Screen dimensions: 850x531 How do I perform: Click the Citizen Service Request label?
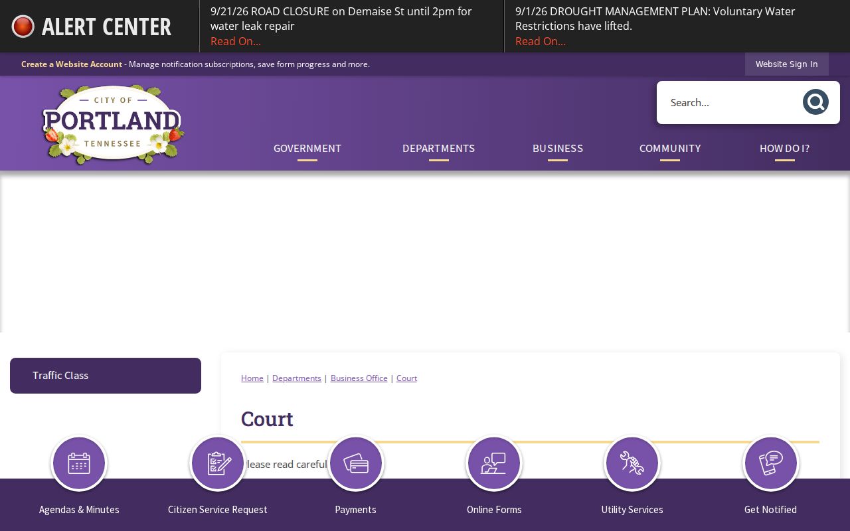pos(218,510)
